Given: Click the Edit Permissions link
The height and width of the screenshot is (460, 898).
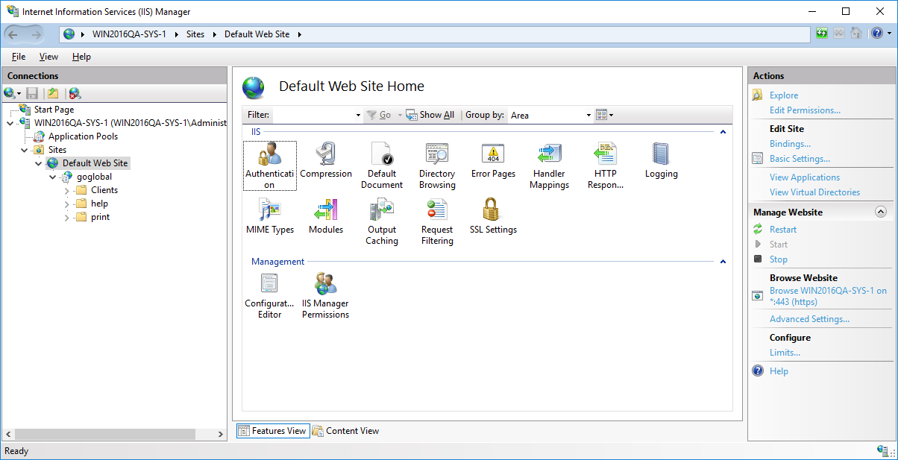Looking at the screenshot, I should click(805, 110).
